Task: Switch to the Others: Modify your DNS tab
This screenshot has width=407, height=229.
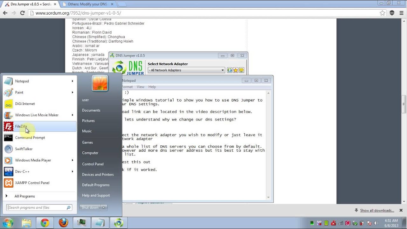Action: [x=88, y=4]
